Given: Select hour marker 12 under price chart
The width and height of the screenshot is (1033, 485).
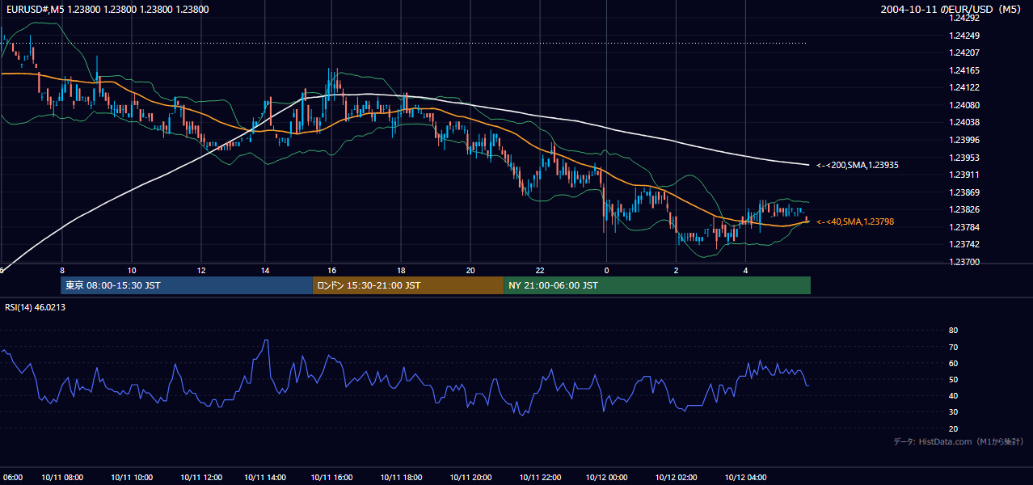Looking at the screenshot, I should tap(200, 270).
